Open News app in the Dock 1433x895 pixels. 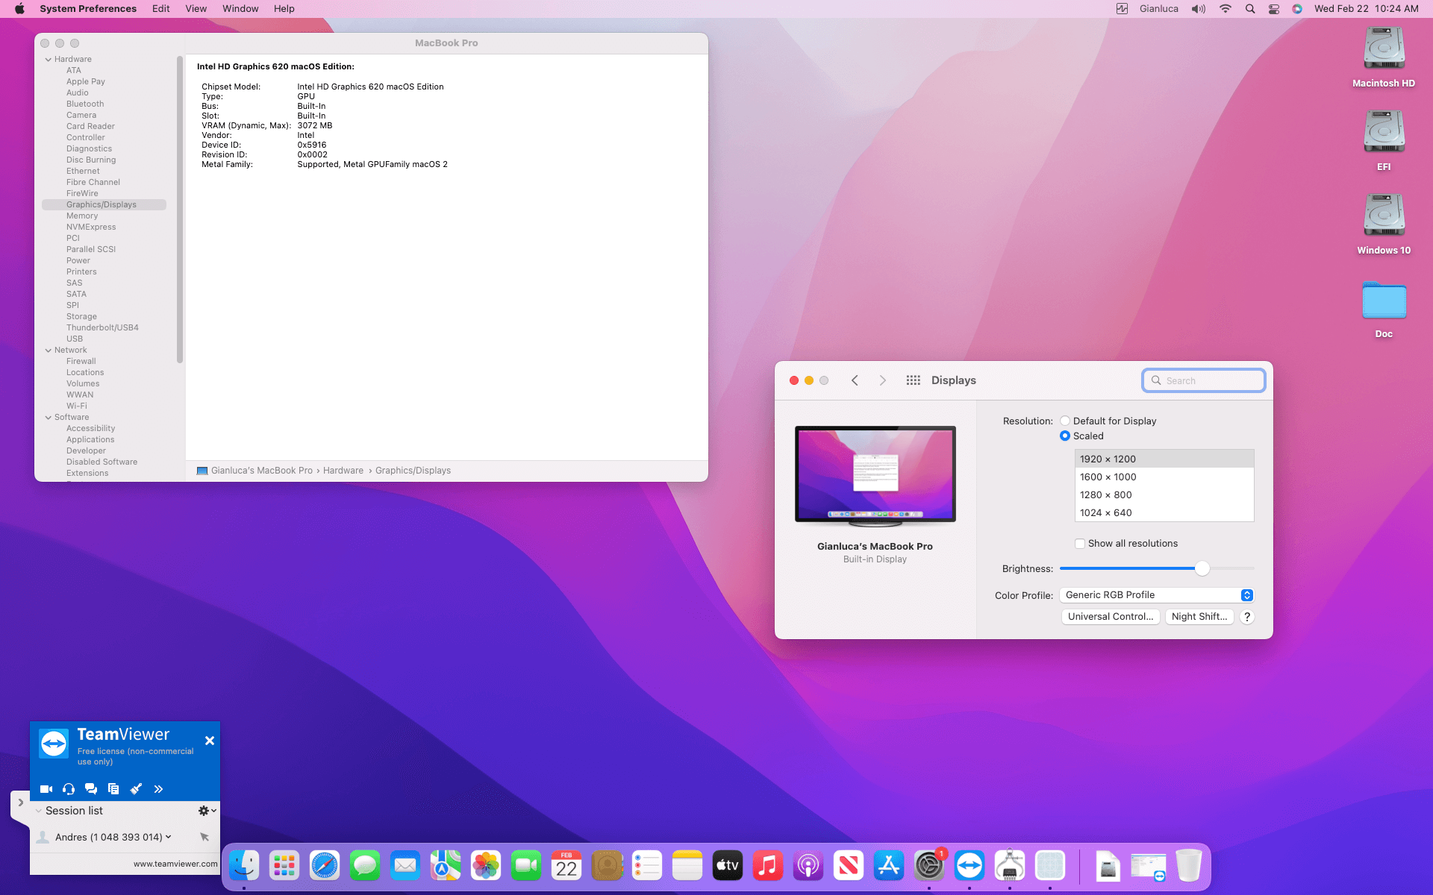click(x=849, y=866)
